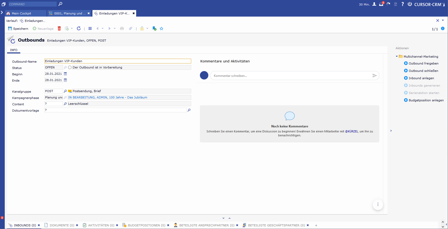Click the power logout icon
Image resolution: width=448 pixels, height=229 pixels.
(x=410, y=4)
